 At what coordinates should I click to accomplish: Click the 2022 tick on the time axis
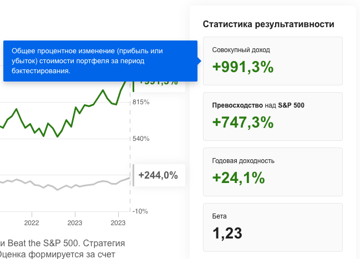pos(32,223)
